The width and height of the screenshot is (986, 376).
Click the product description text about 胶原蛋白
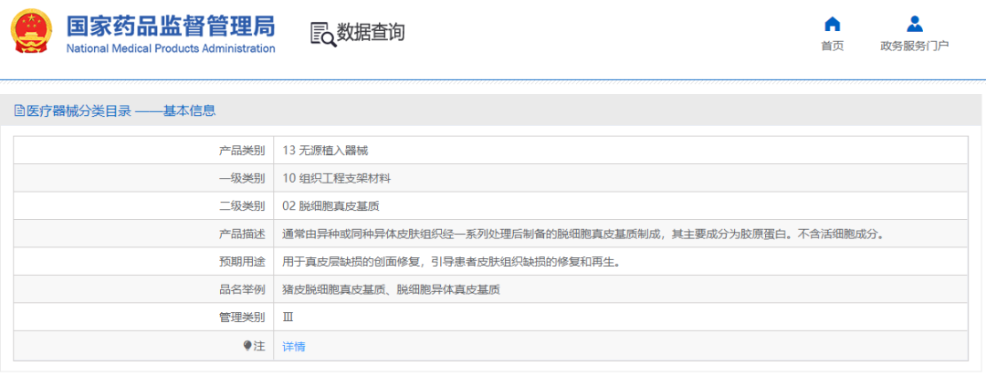[x=583, y=234]
